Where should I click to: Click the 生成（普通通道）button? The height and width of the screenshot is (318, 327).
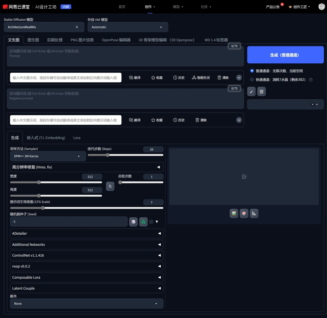(x=286, y=55)
